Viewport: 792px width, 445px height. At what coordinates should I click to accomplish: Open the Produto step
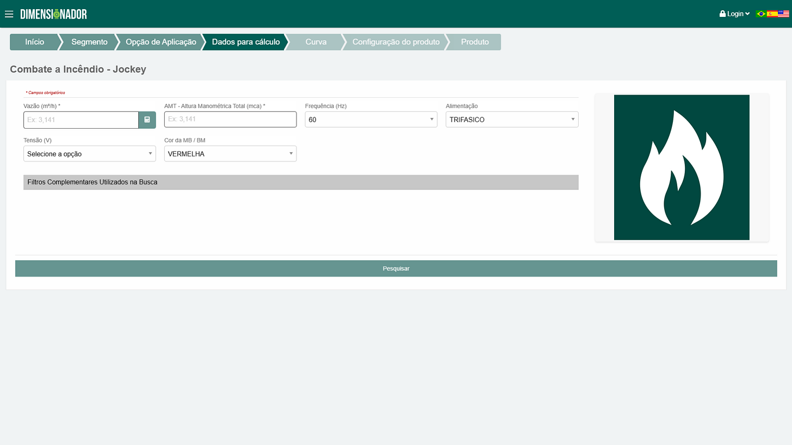pyautogui.click(x=474, y=42)
